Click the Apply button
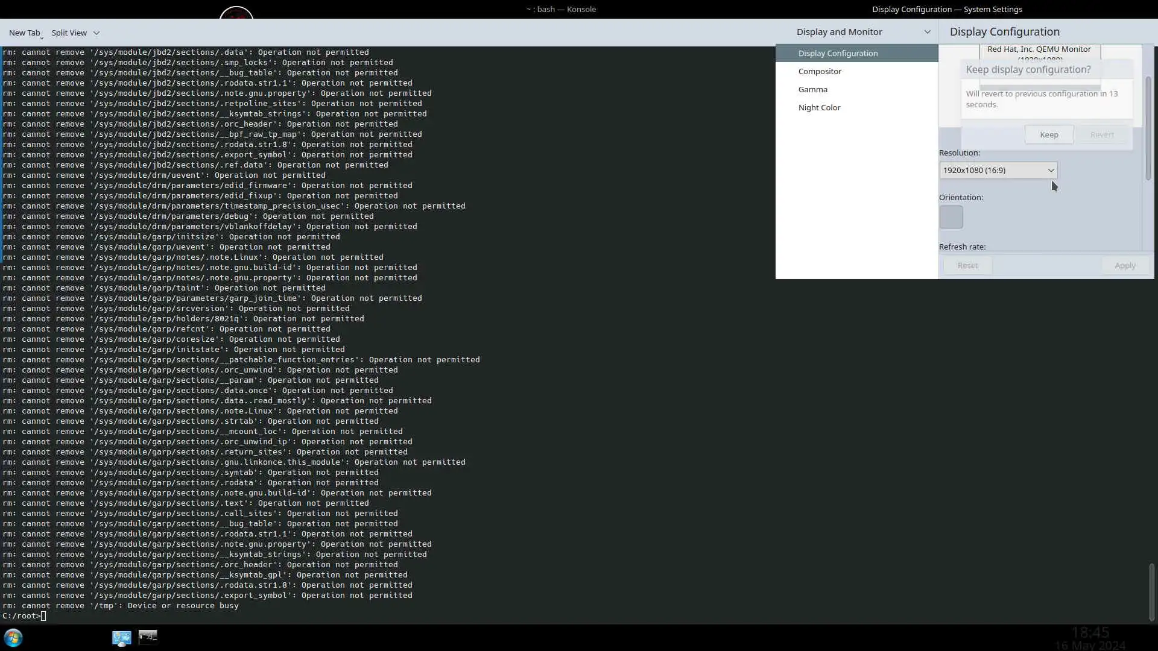This screenshot has height=651, width=1158. pyautogui.click(x=1124, y=266)
